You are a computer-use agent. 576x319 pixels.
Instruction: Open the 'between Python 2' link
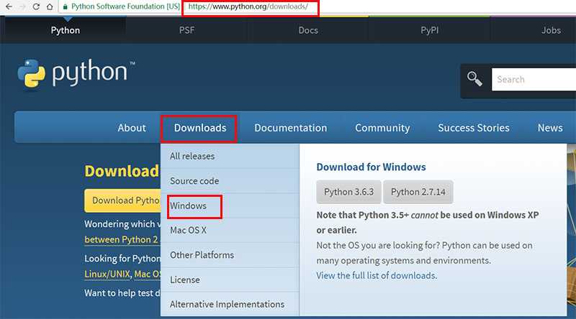click(x=121, y=239)
